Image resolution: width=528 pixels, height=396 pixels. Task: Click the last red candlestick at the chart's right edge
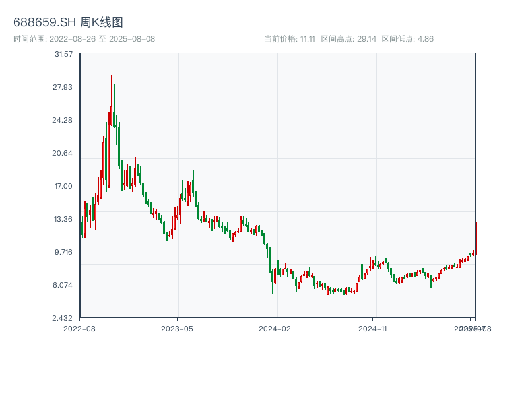(x=476, y=238)
